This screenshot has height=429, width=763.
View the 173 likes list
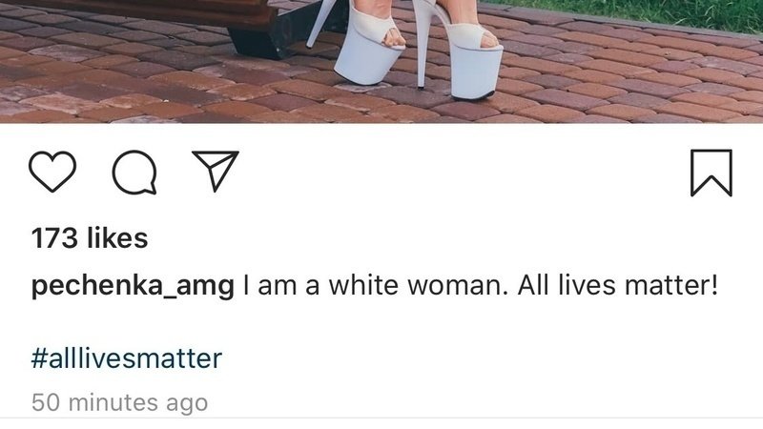[90, 238]
